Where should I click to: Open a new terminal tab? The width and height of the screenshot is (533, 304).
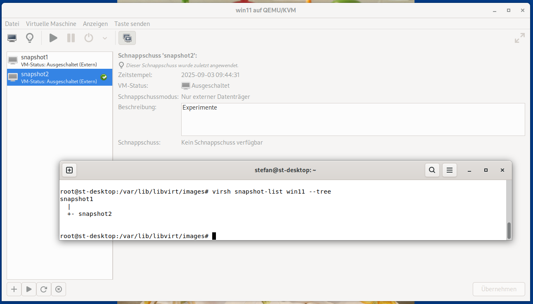69,170
